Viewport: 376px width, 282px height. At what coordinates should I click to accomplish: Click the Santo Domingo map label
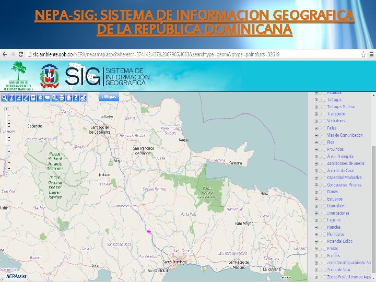pyautogui.click(x=175, y=262)
